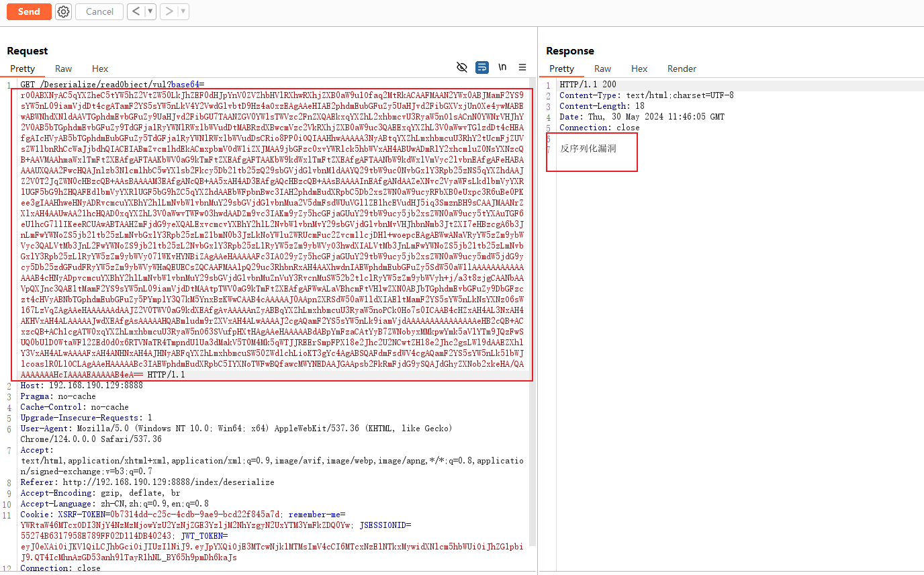The width and height of the screenshot is (924, 575).
Task: Click the Referer header URL line
Action: click(x=147, y=482)
